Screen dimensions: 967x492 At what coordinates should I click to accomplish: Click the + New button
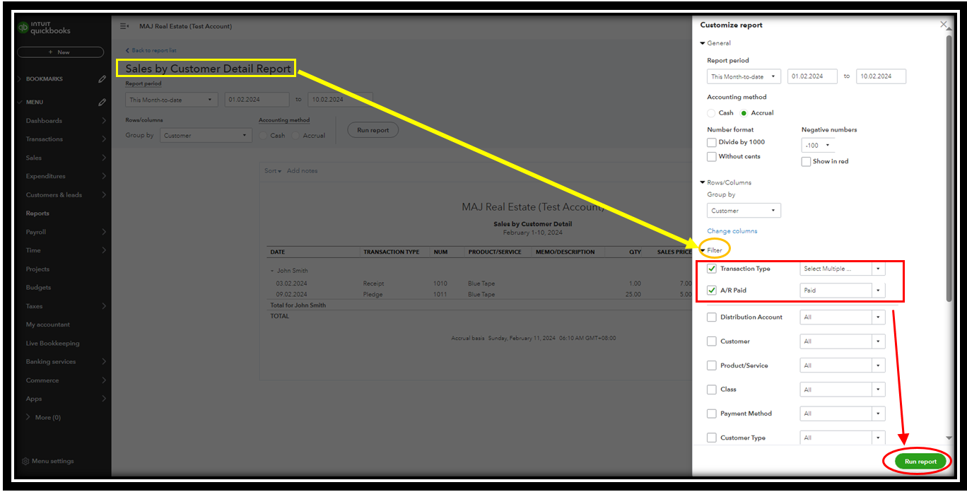click(x=60, y=52)
